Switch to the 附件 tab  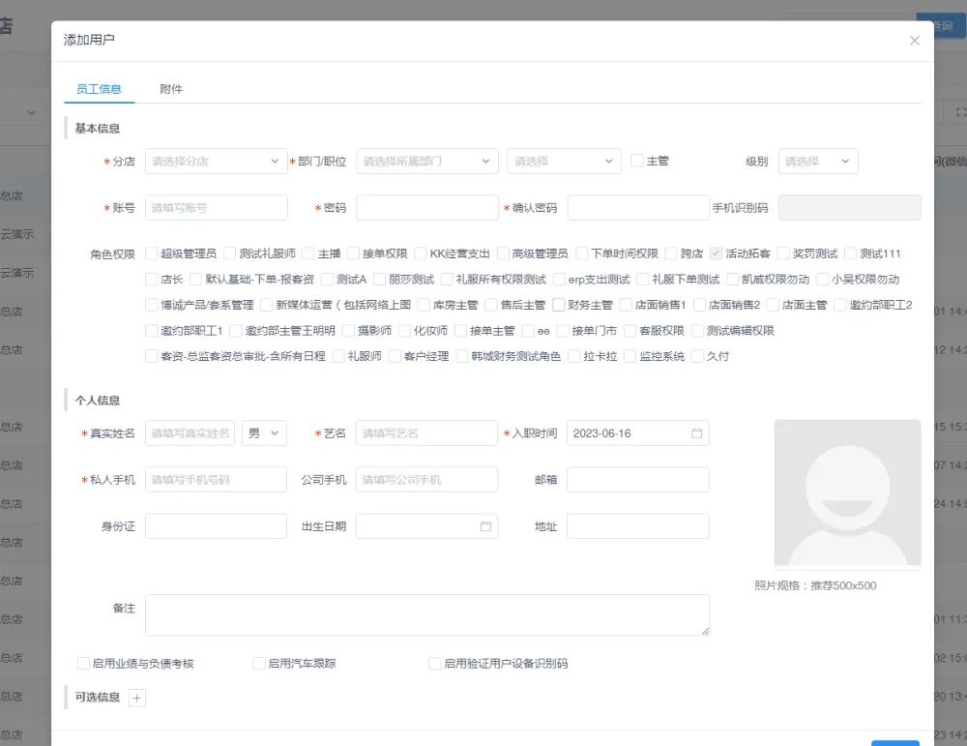[x=171, y=89]
